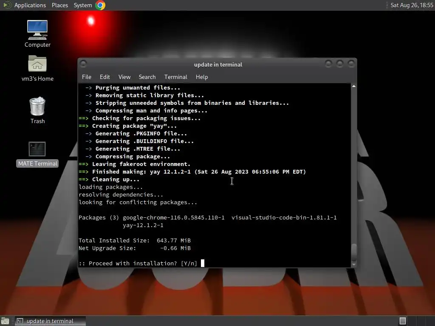Click the 'Finished making: yay 12.1.2-1' line

192,172
